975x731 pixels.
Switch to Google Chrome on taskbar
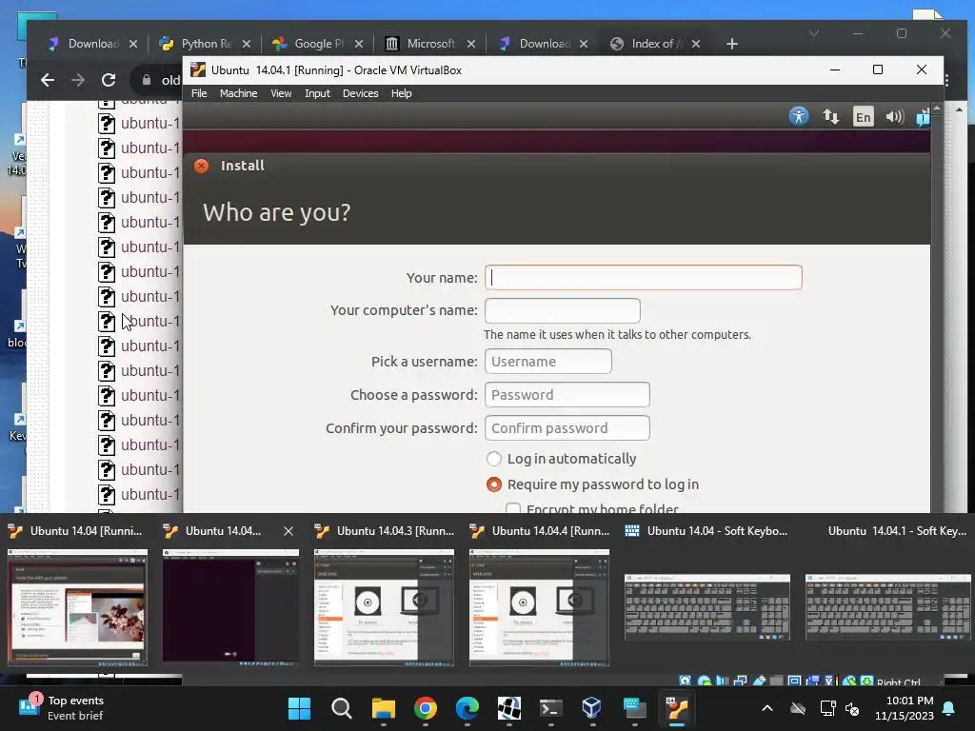[426, 708]
